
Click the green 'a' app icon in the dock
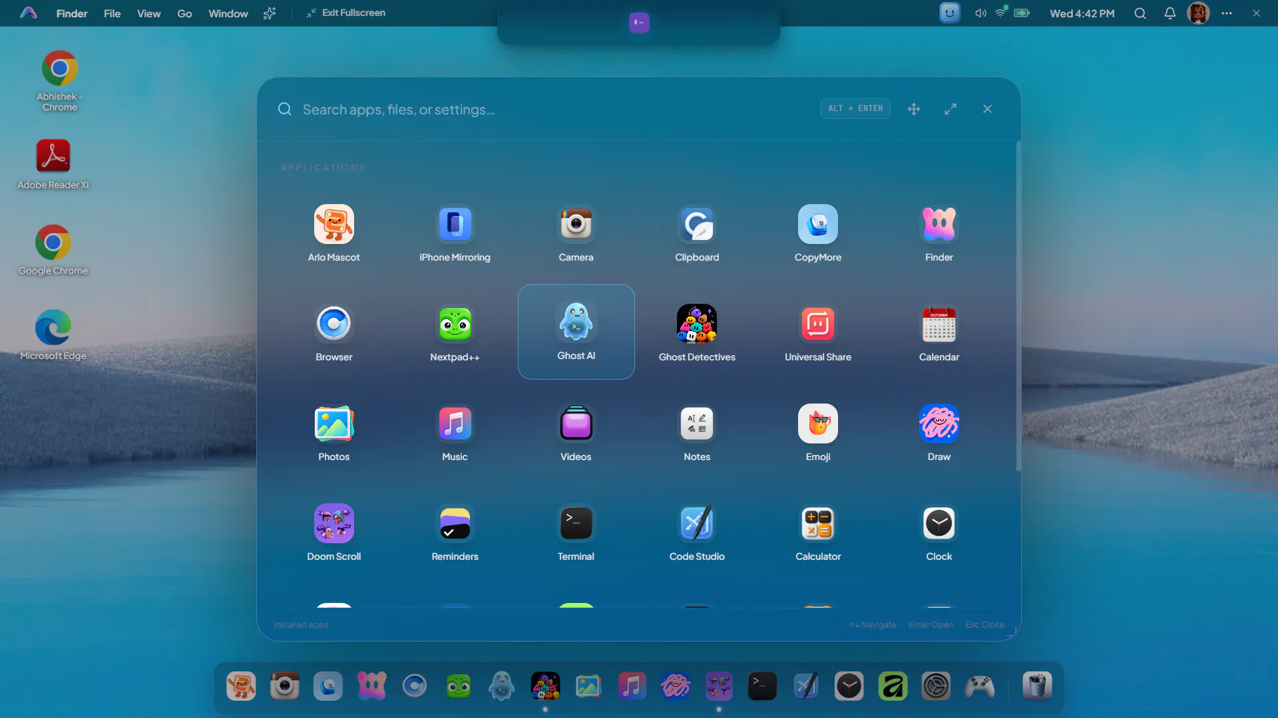point(893,686)
